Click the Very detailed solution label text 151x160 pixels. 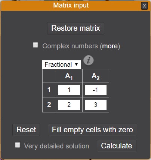57,146
